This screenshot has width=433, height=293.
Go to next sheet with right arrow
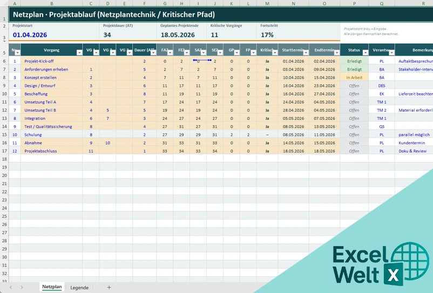pos(22,288)
